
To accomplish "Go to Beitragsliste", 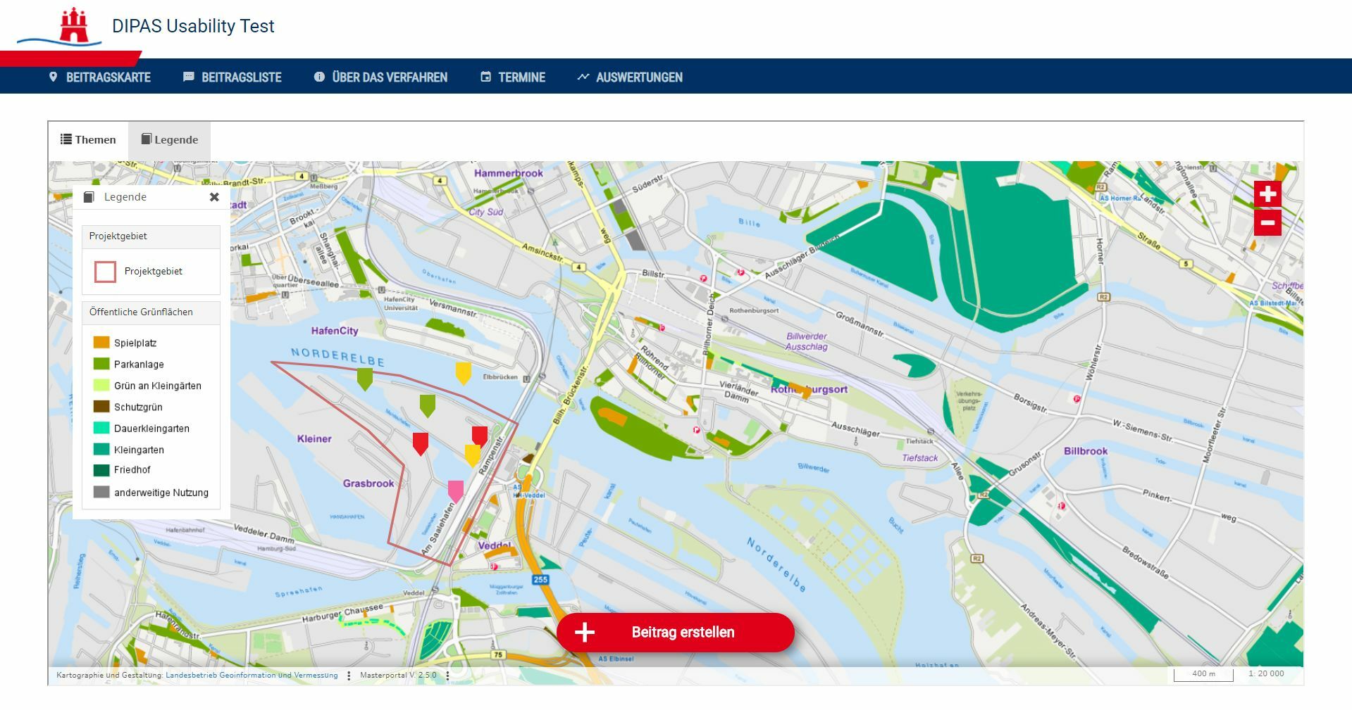I will pos(232,77).
